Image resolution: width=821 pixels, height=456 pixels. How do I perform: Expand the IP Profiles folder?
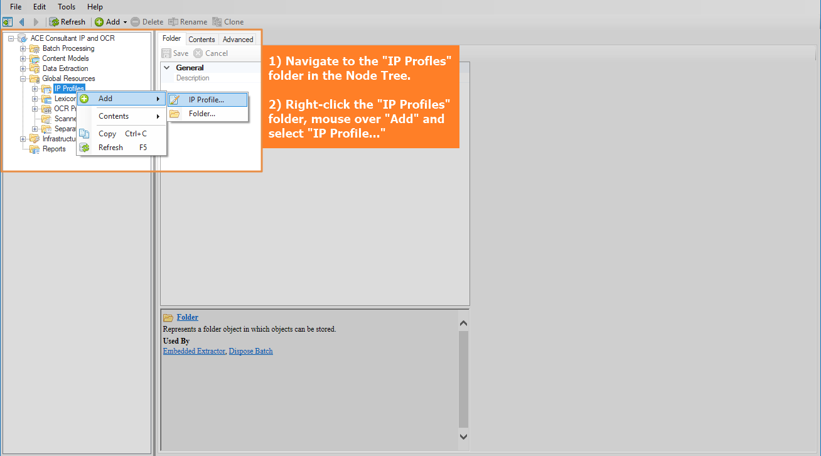pyautogui.click(x=35, y=89)
